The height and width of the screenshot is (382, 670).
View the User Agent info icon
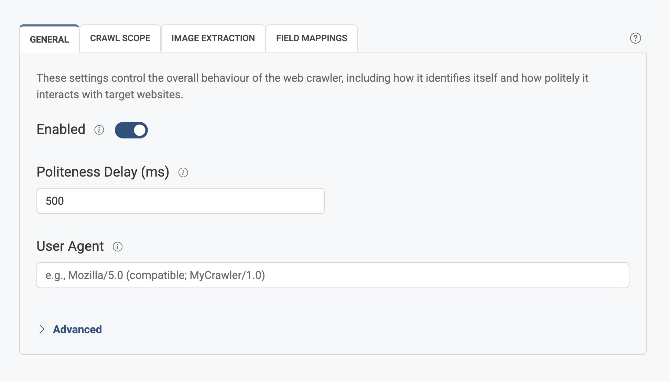click(118, 247)
